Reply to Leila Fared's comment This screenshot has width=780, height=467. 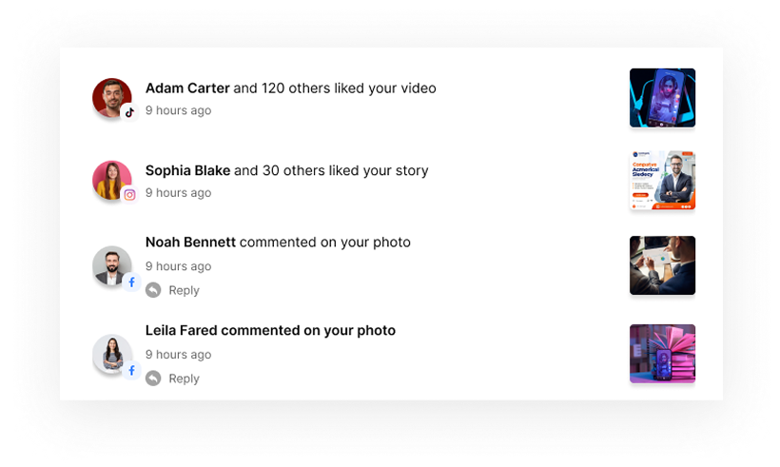pyautogui.click(x=184, y=379)
